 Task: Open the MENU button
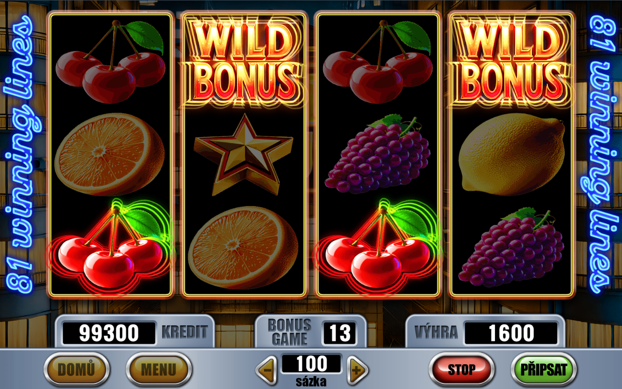159,369
